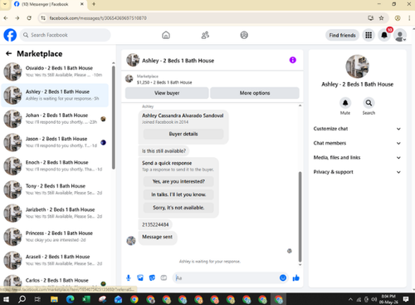Open Enoch - 2 Beds 1 Bath House chat

click(x=55, y=166)
